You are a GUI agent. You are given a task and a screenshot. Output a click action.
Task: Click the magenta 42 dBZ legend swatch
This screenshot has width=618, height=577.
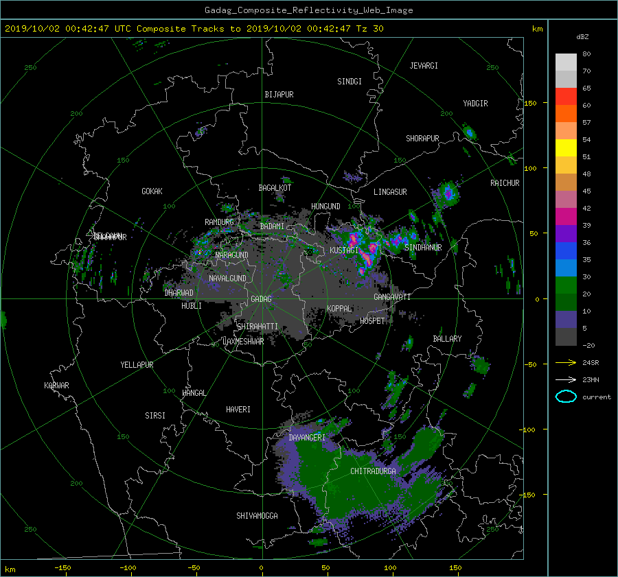click(566, 216)
